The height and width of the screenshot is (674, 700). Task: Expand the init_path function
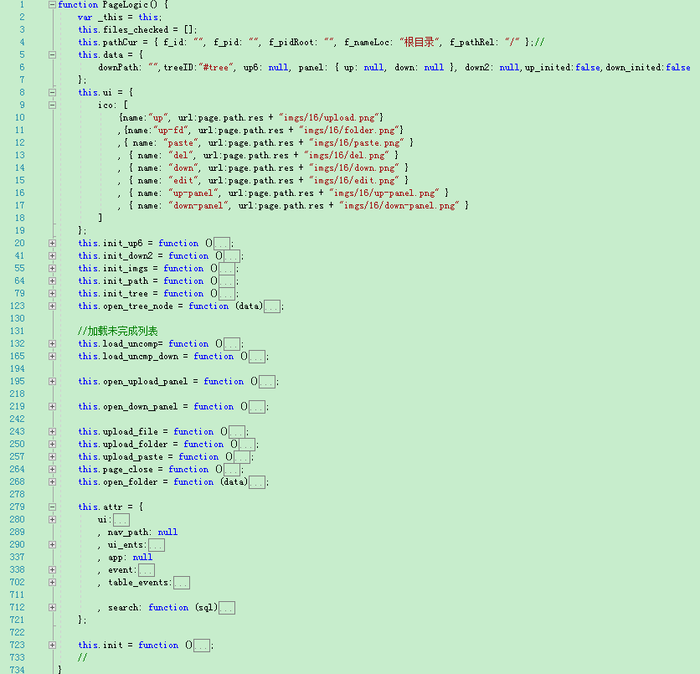(x=52, y=280)
